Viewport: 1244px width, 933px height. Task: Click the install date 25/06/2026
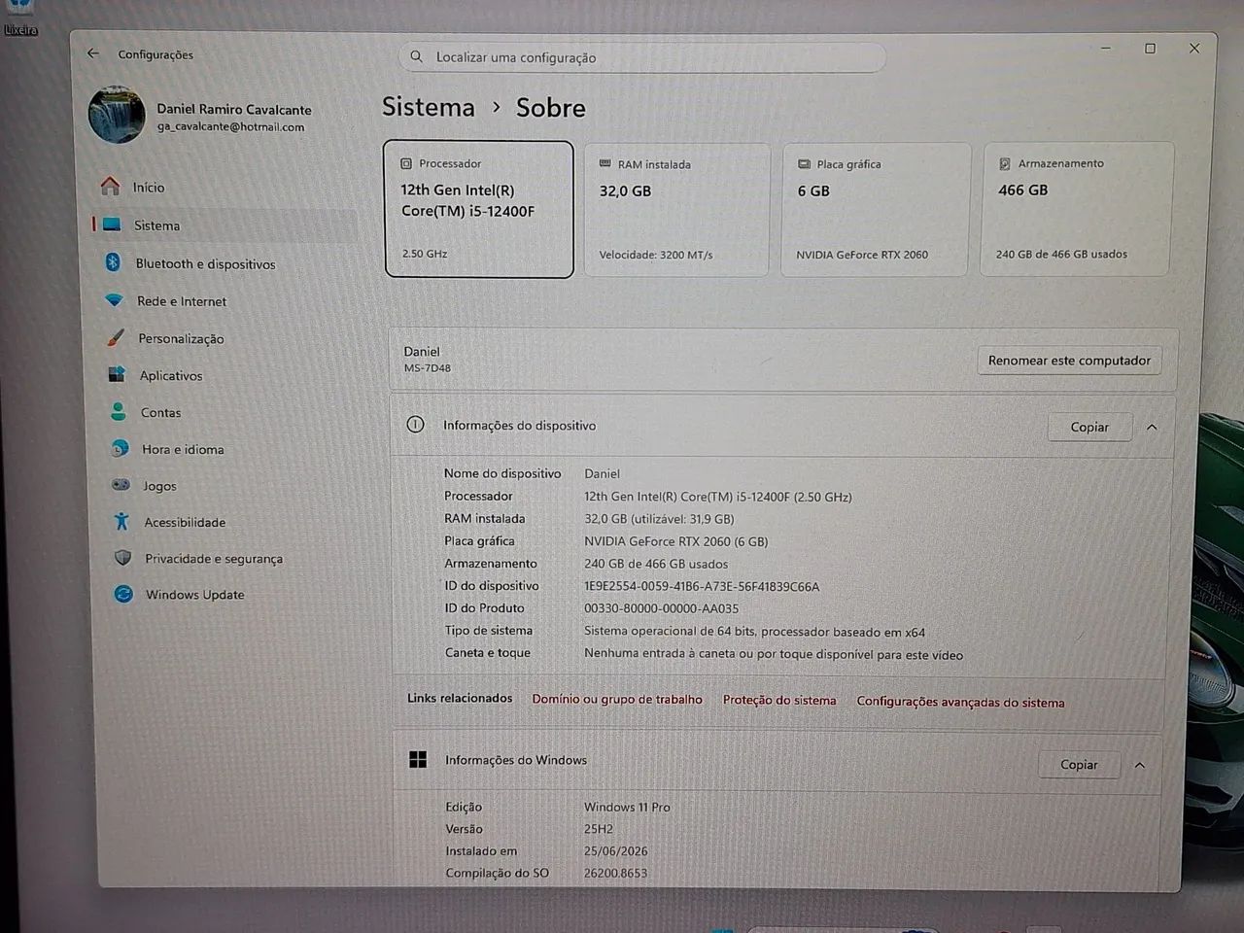click(615, 850)
